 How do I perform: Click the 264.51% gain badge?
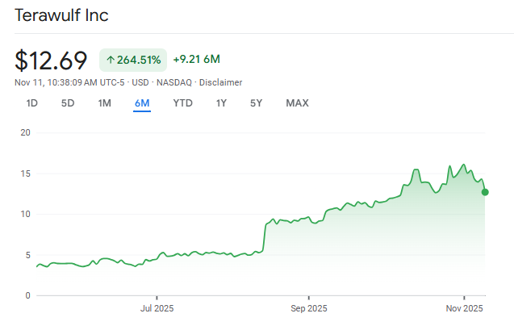[133, 60]
